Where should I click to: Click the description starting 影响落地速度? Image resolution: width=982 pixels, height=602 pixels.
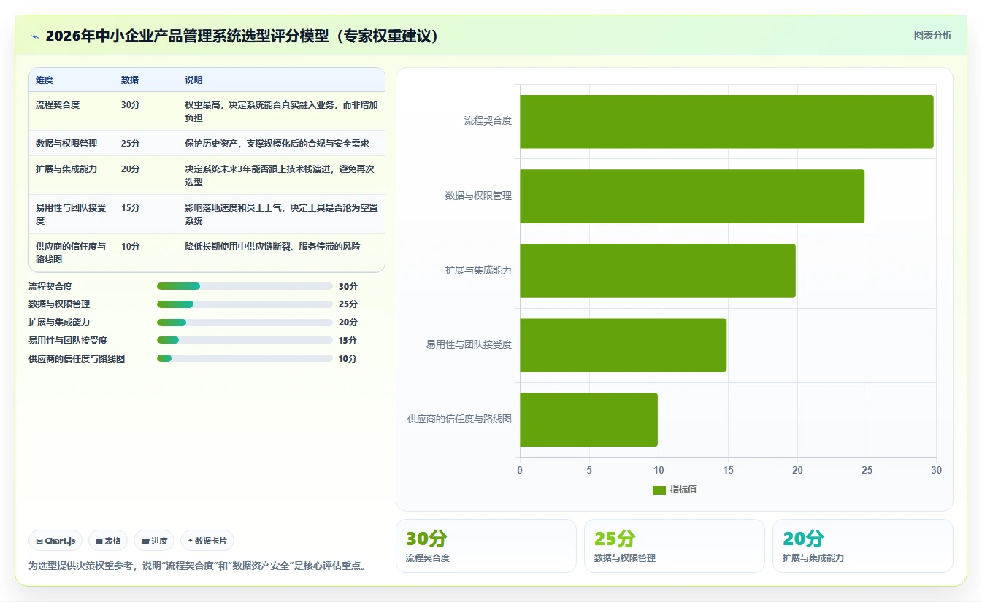pyautogui.click(x=281, y=215)
